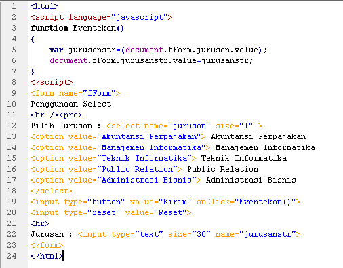Click line number 24 in the gutter
Viewport: 343px width, 268px height.
pos(12,256)
